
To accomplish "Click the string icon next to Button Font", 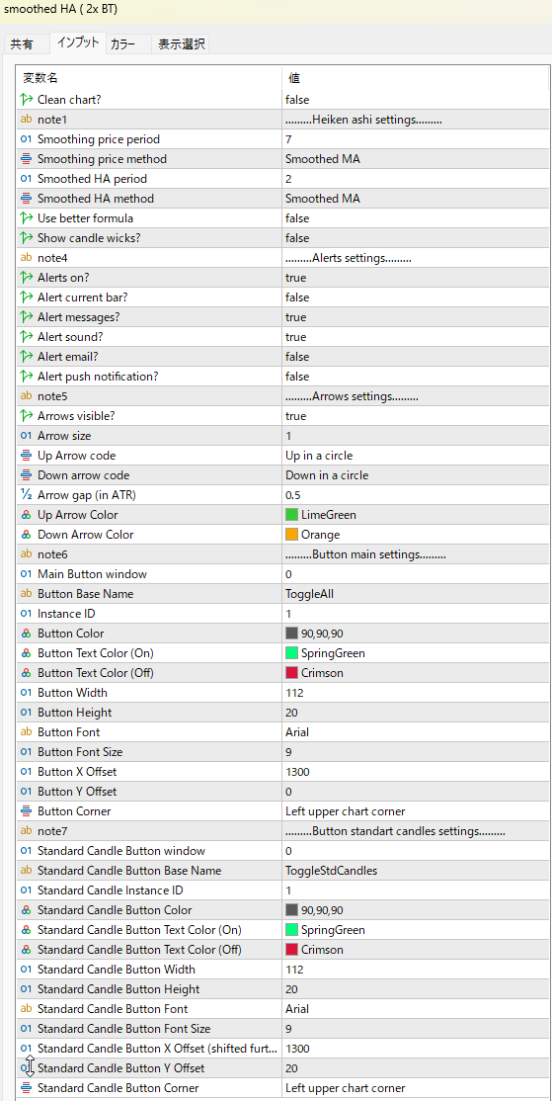I will (28, 731).
